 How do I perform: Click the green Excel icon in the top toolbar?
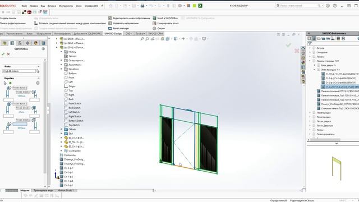coord(200,6)
